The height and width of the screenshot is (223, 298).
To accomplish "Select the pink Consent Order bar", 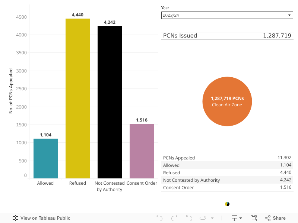I will 142,151.
